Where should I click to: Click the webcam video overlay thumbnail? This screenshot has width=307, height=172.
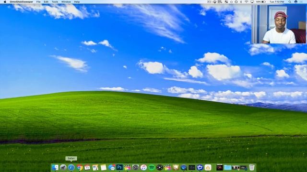coord(279,24)
